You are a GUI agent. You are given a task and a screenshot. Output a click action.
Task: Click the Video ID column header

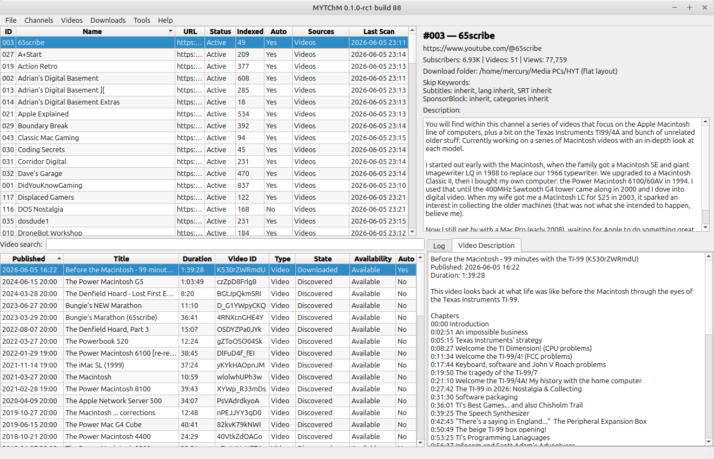(242, 259)
